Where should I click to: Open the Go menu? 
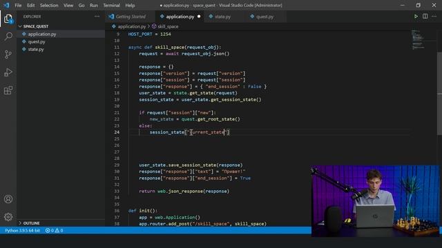coord(81,6)
